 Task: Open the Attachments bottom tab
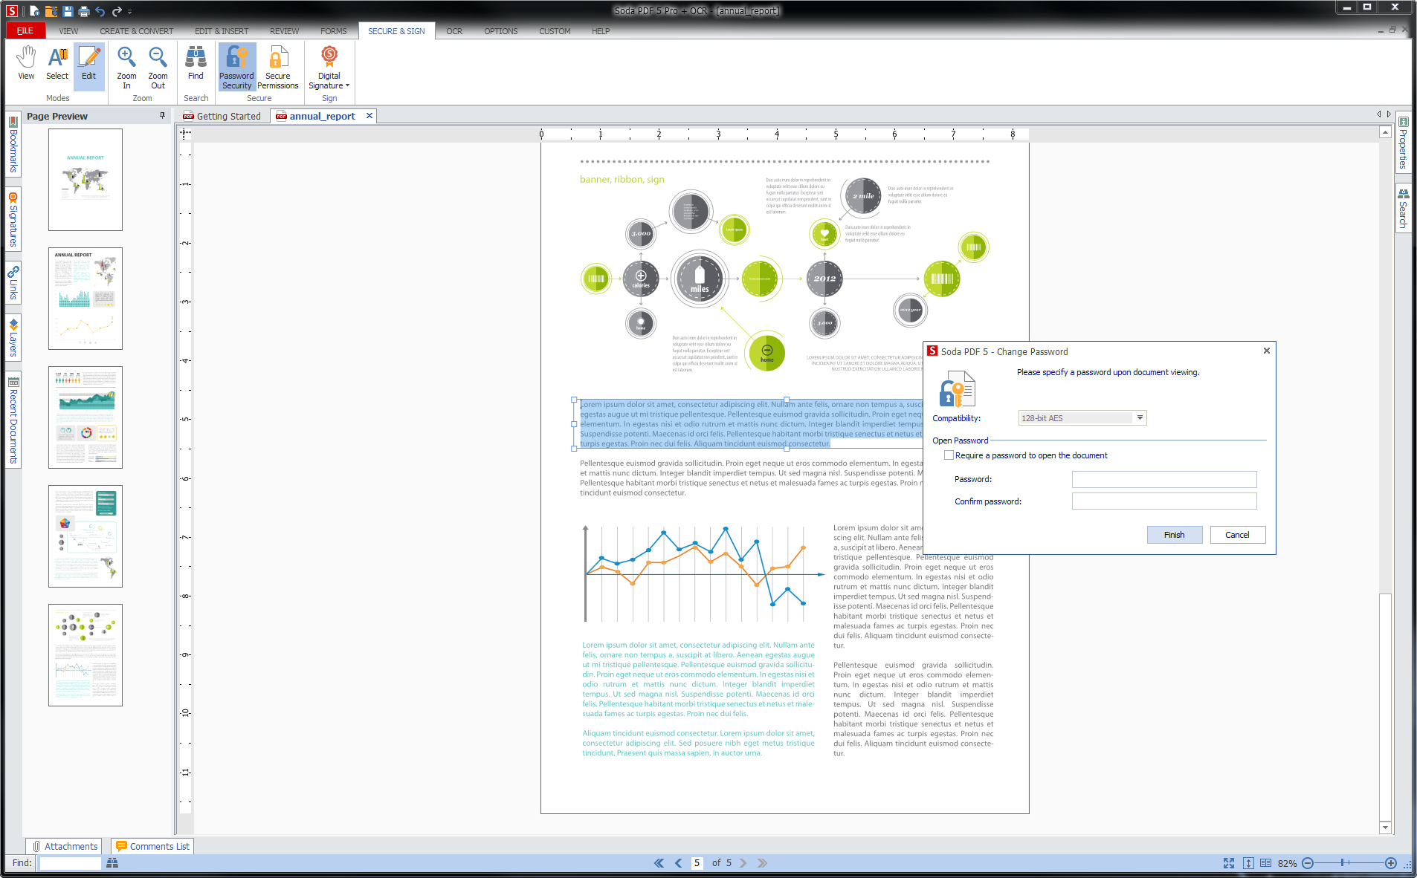point(64,846)
